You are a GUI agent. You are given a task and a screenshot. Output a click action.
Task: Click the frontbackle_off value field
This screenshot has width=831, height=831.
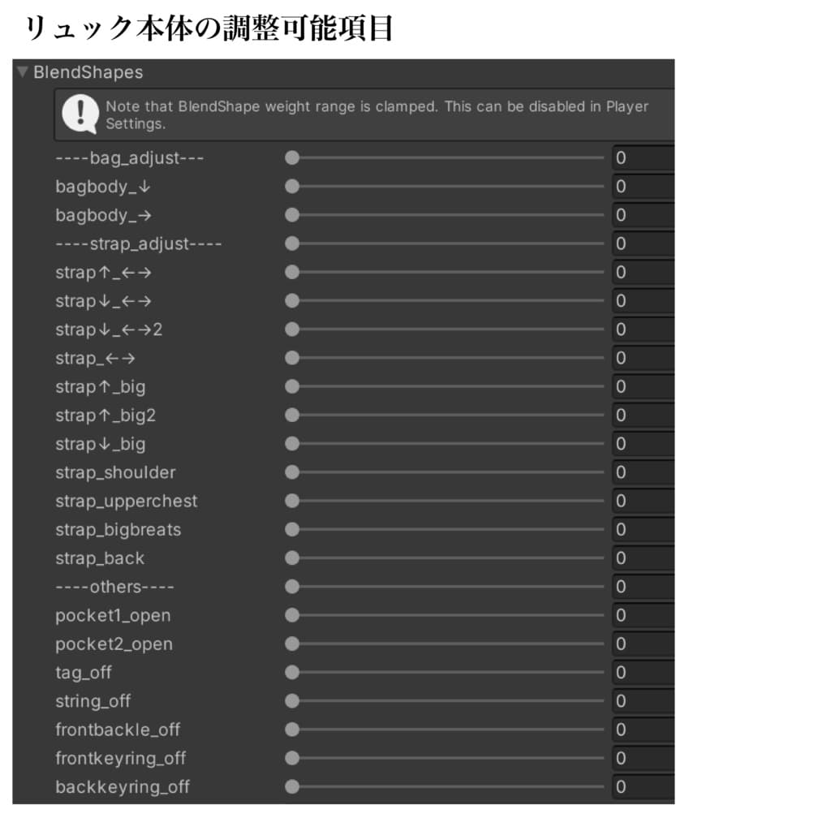[641, 729]
